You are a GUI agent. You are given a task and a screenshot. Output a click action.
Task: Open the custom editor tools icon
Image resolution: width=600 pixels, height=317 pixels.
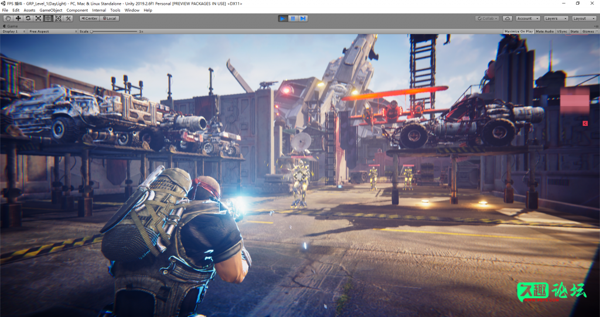click(x=68, y=18)
